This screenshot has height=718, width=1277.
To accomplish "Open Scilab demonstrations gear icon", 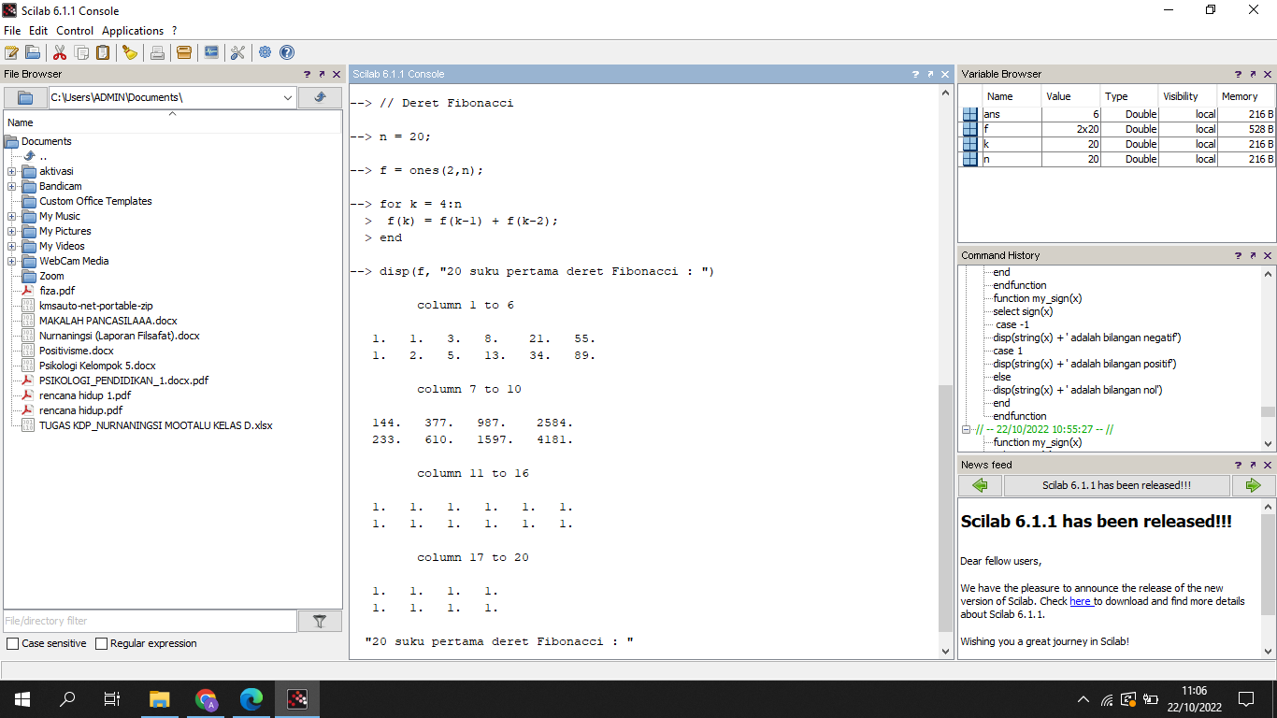I will pyautogui.click(x=265, y=52).
